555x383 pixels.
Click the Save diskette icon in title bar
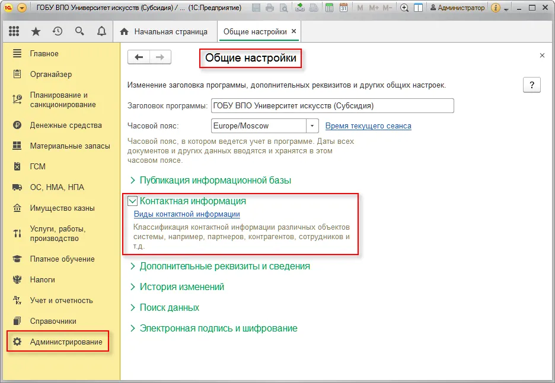[x=256, y=8]
